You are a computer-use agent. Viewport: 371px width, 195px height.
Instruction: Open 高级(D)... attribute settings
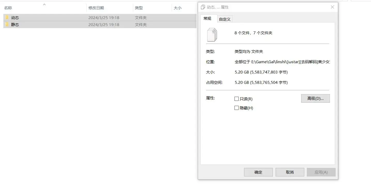[315, 98]
